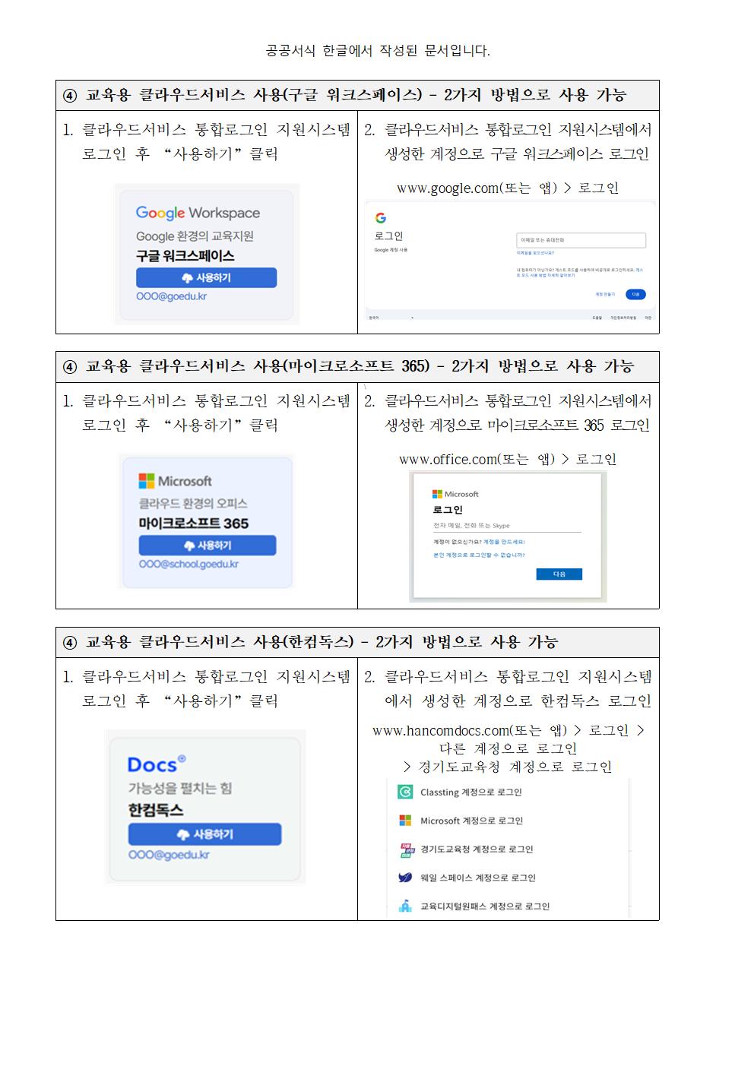Open the language dropdown on the Google login
The height and width of the screenshot is (1066, 754).
pos(391,318)
